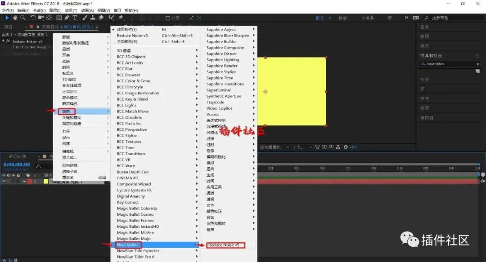This screenshot has height=262, width=486.
Task: Switch to 标准 workspace
Action: coord(342,18)
